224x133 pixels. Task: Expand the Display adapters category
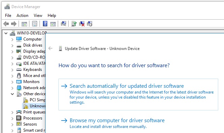tap(12, 52)
